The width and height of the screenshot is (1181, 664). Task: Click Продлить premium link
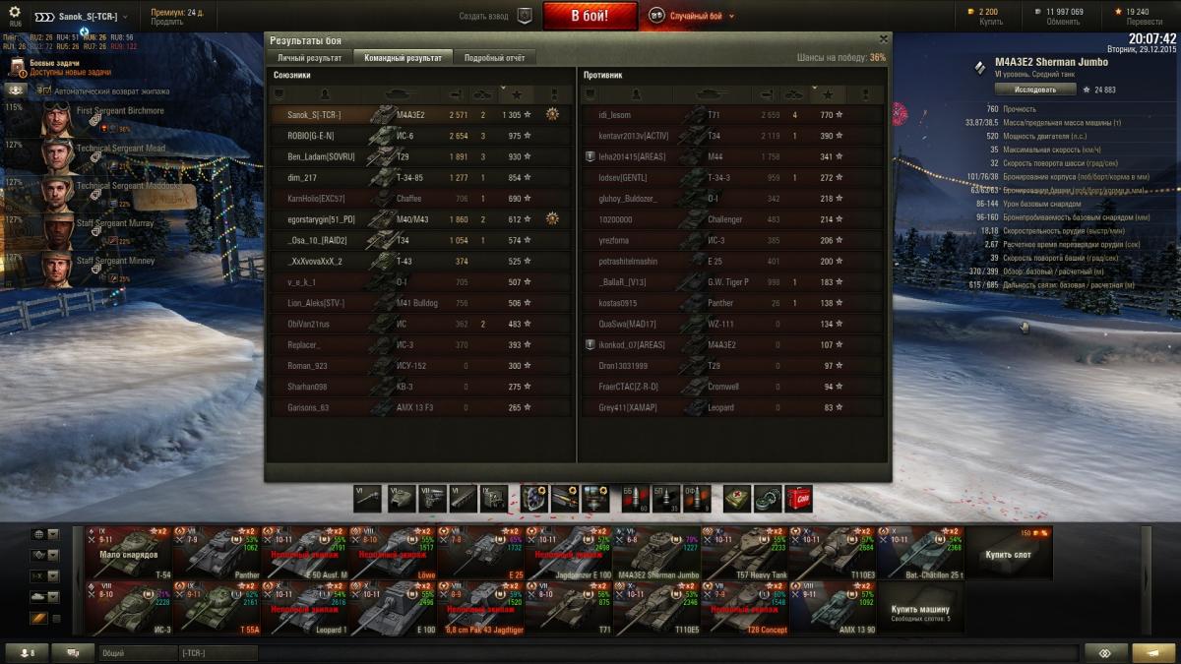167,23
